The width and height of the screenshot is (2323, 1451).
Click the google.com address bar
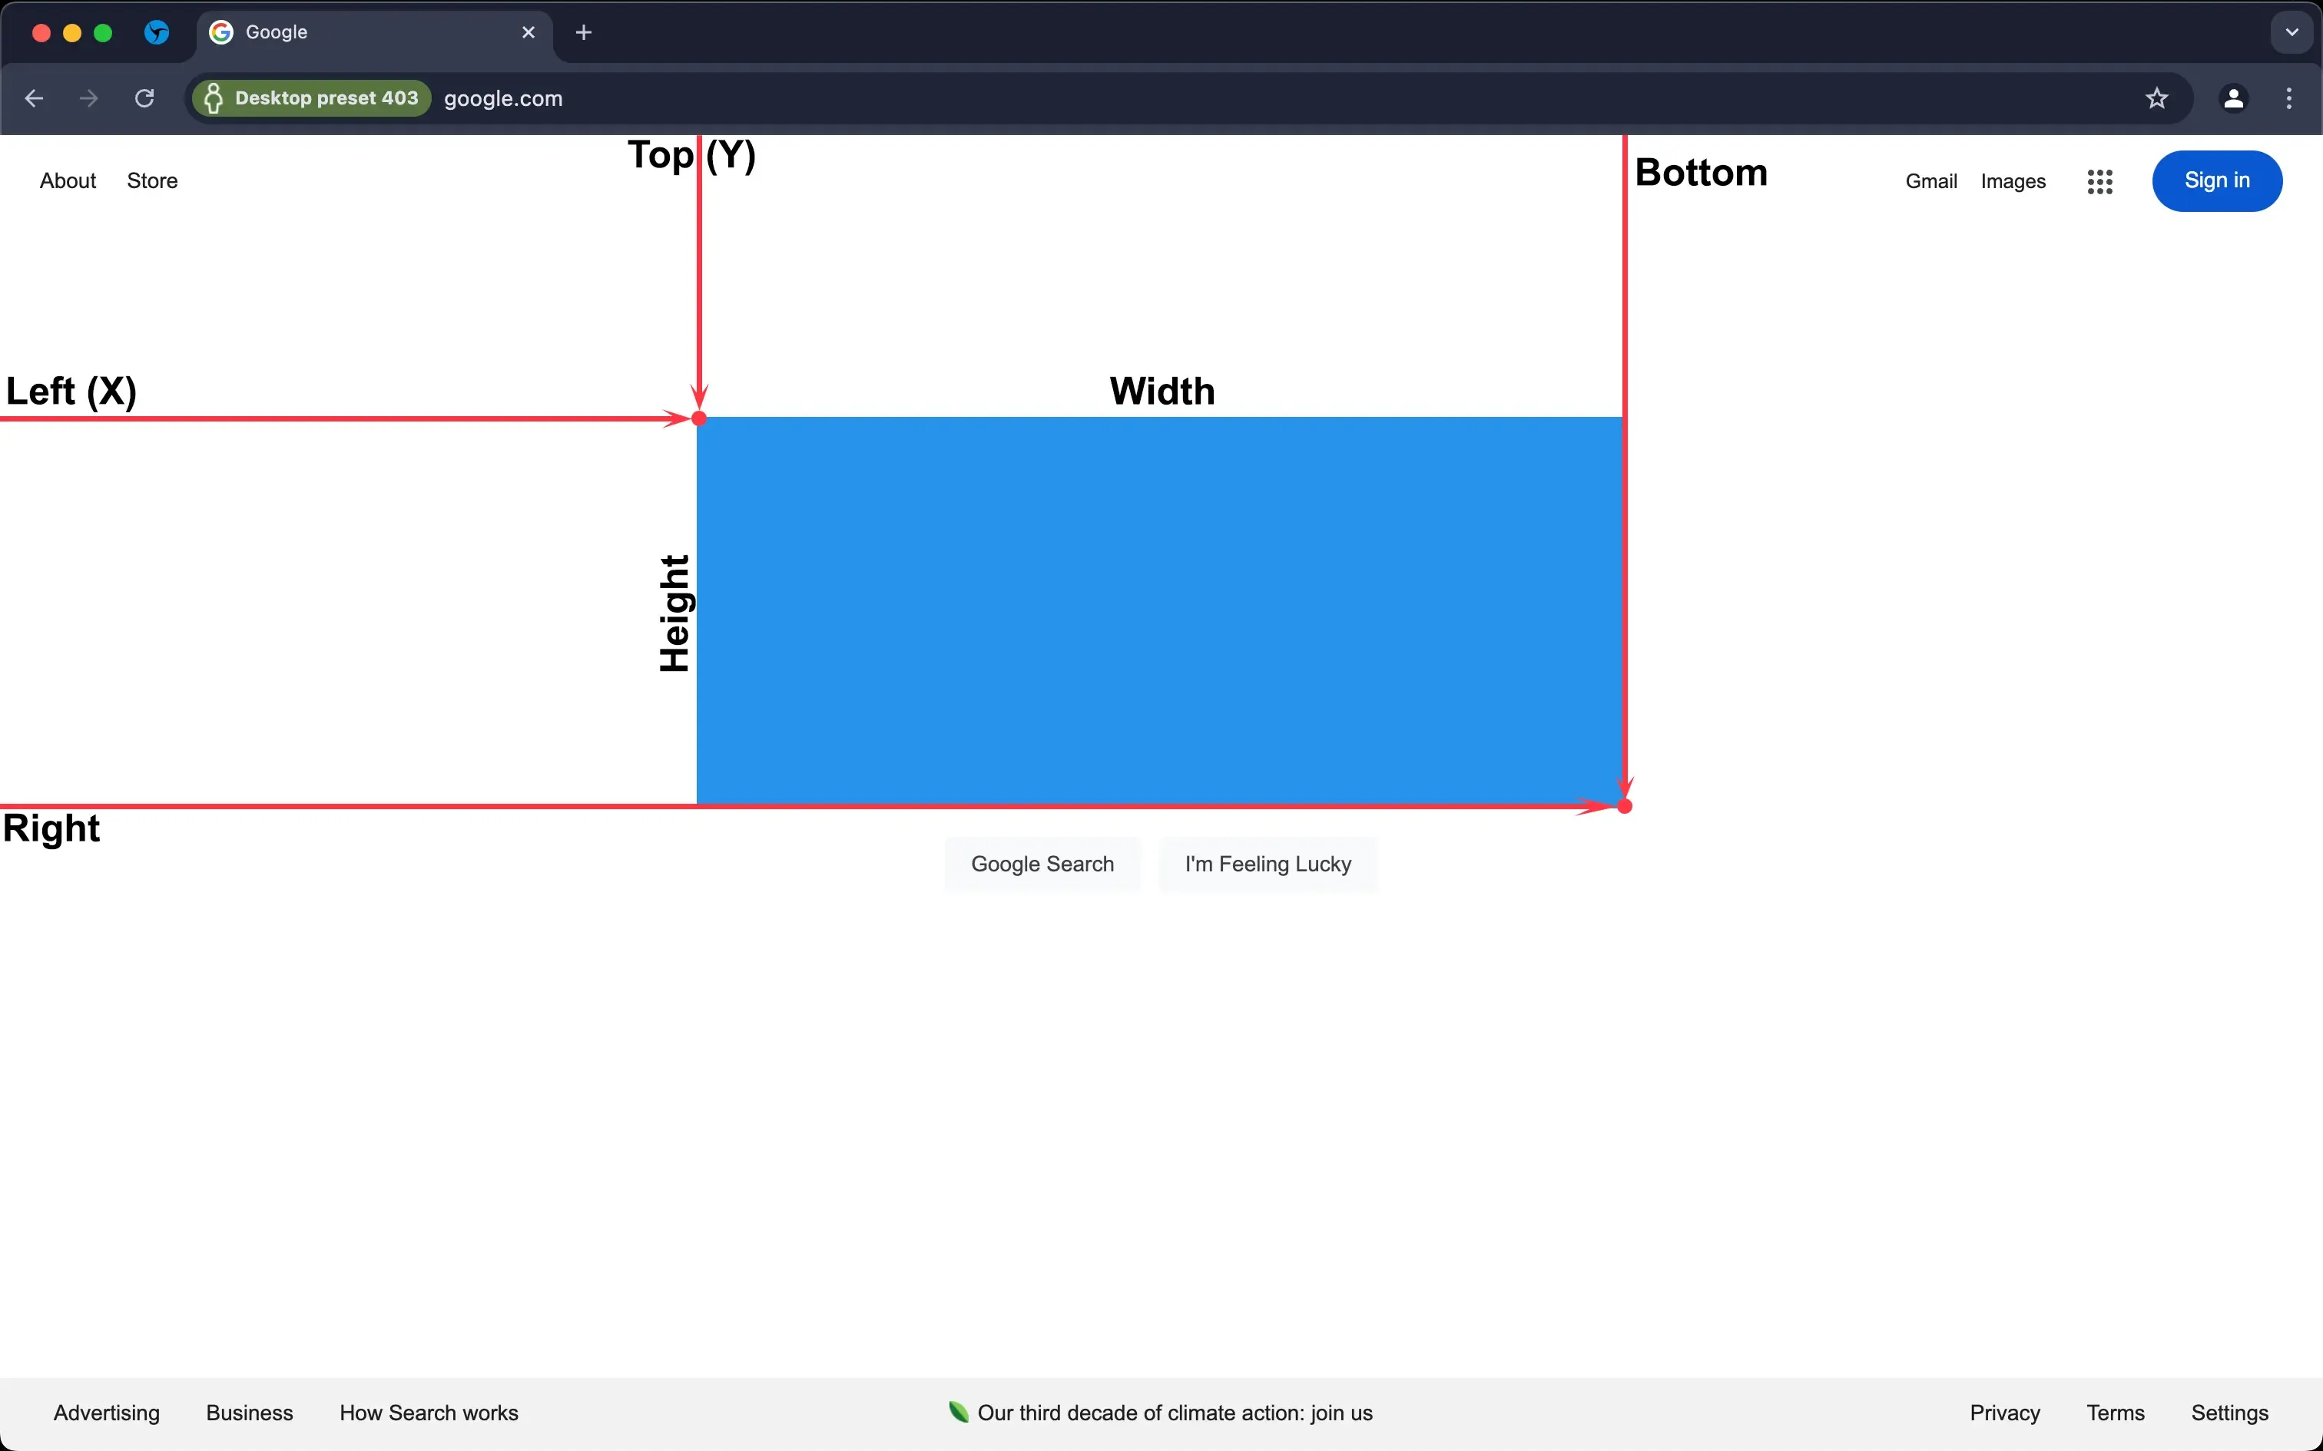click(1248, 98)
